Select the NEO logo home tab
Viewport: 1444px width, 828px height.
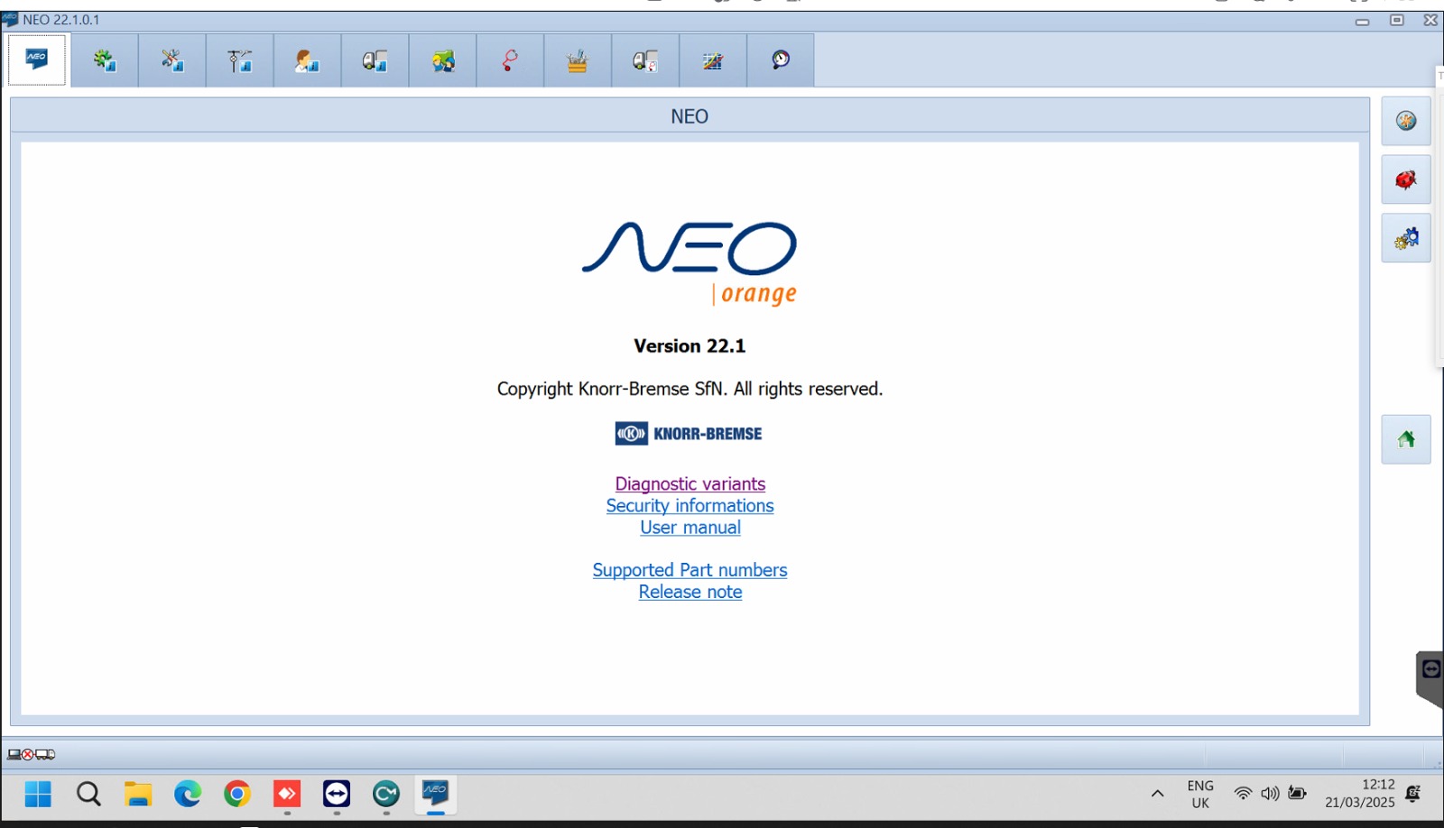coord(37,60)
